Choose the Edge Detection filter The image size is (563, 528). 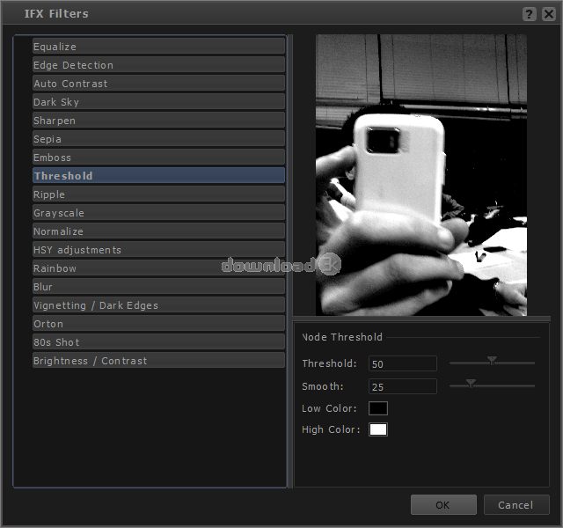(x=158, y=65)
